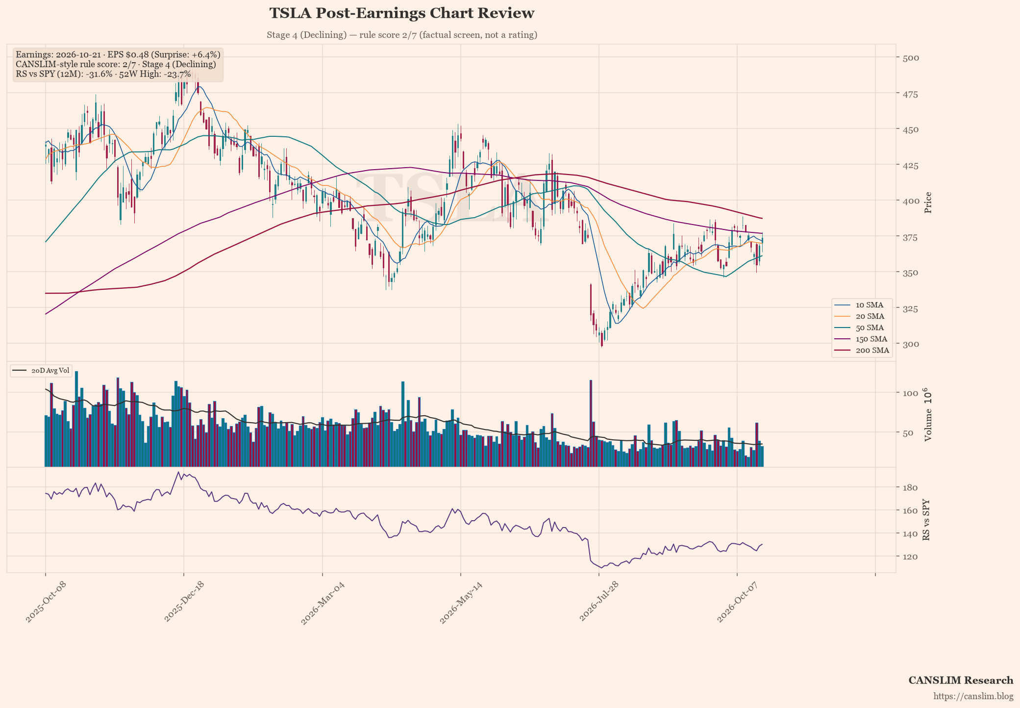
Task: Click the price tick label '400'
Action: [x=910, y=201]
